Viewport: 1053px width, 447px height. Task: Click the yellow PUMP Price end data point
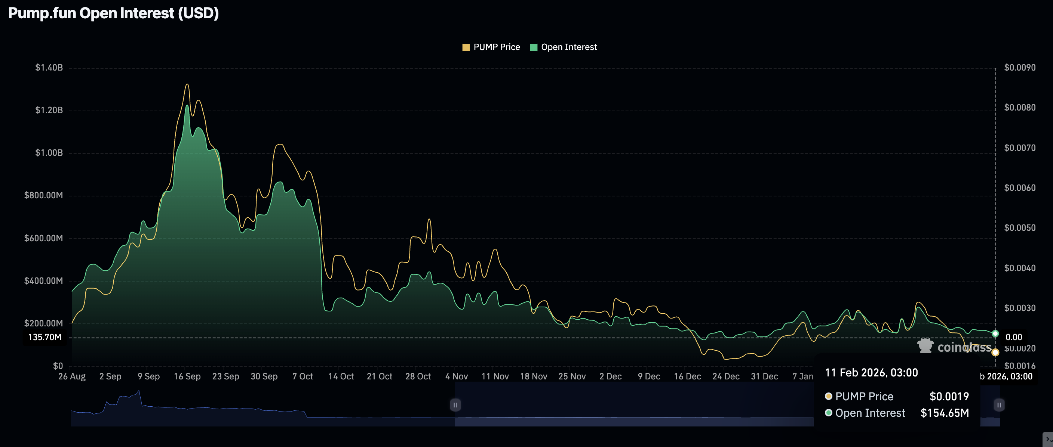pos(995,352)
